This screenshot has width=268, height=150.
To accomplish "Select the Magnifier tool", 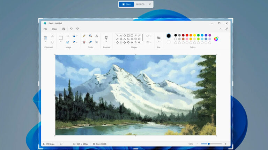I will click(97, 42).
